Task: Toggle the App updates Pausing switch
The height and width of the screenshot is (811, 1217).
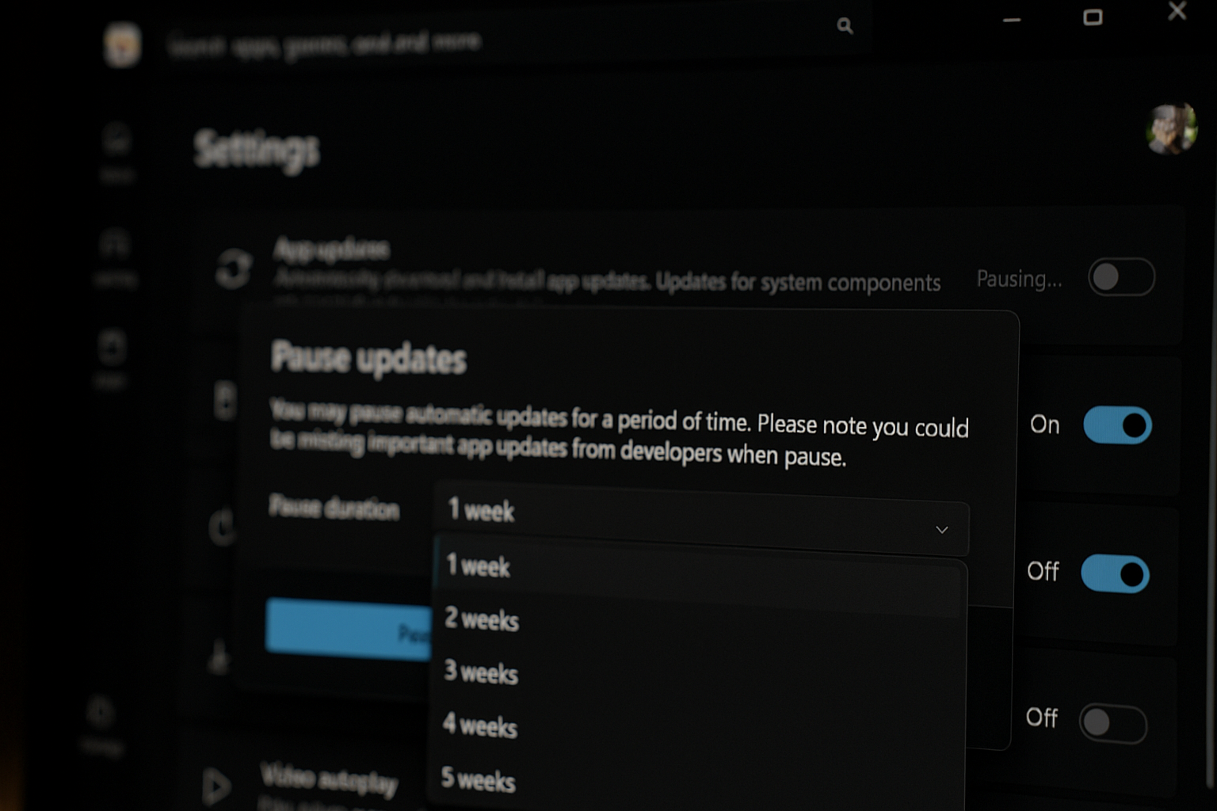Action: [x=1121, y=277]
